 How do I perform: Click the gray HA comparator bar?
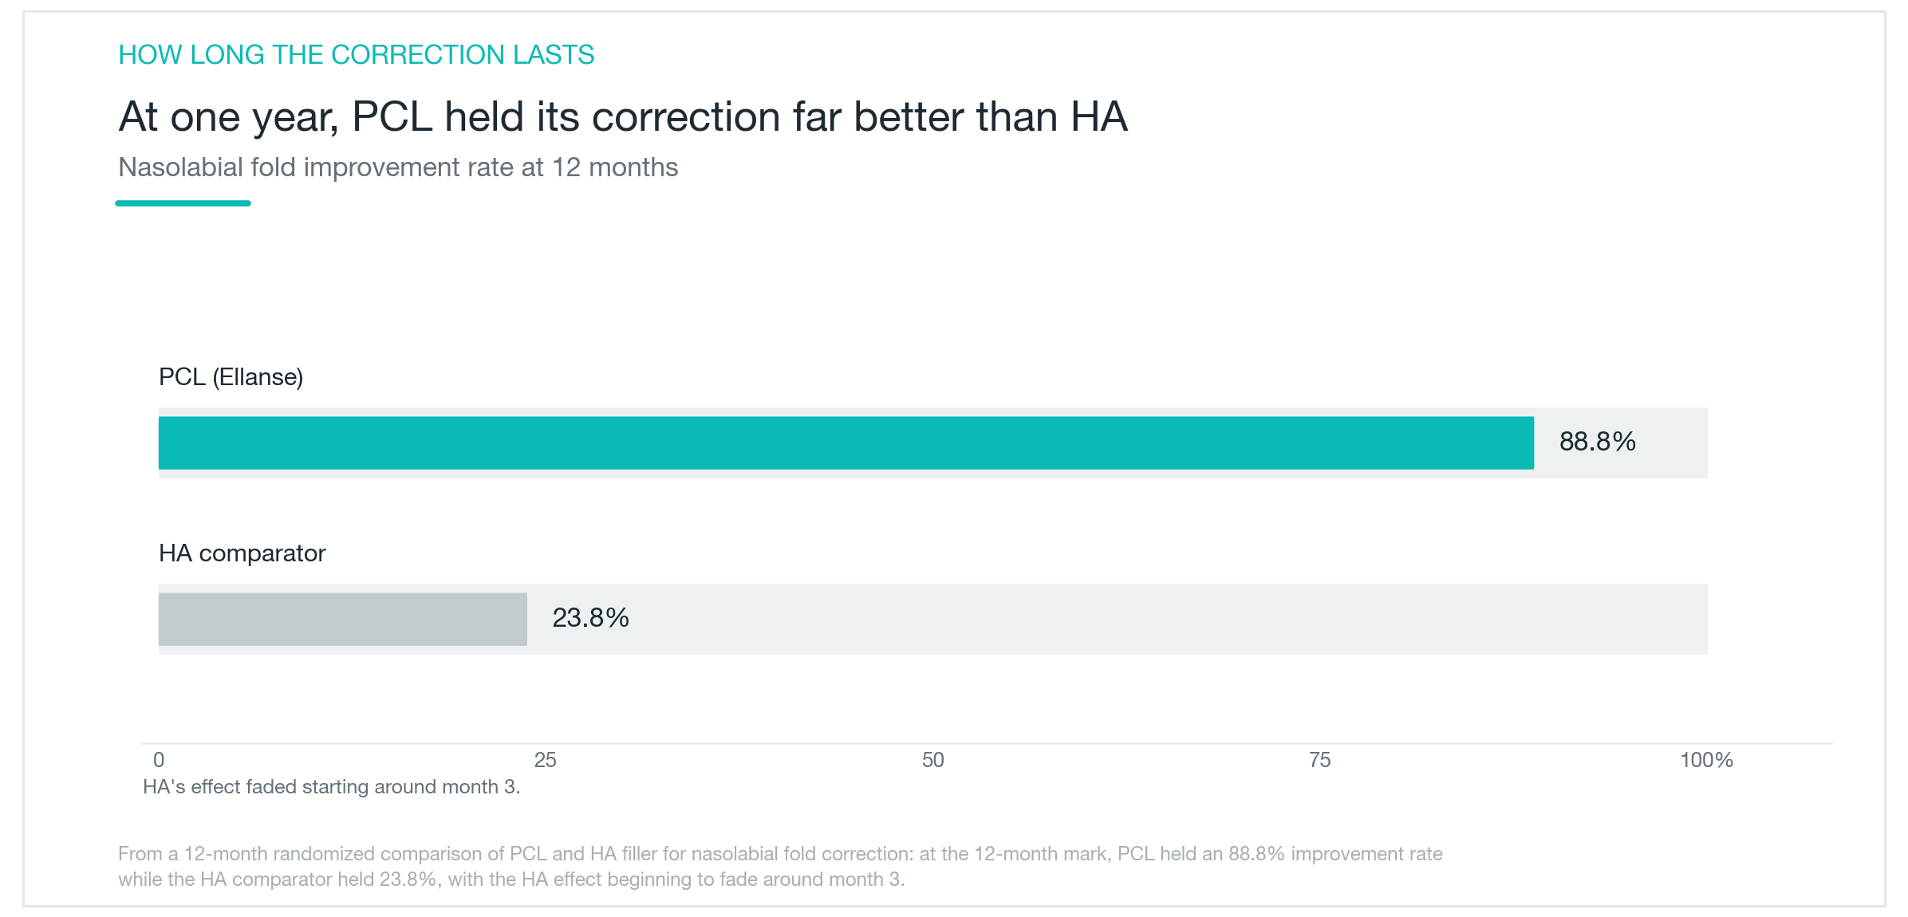coord(343,619)
